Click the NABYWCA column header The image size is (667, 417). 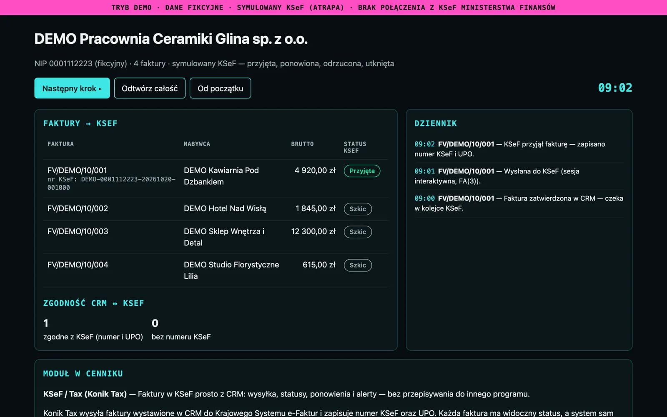point(197,144)
